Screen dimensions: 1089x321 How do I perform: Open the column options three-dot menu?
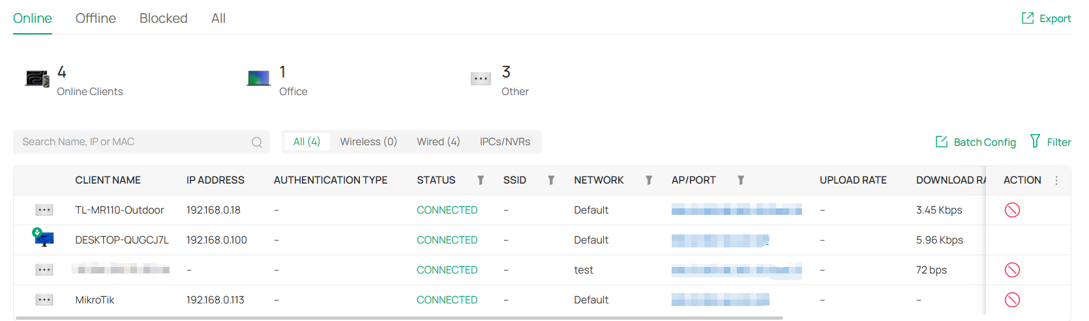[1056, 180]
